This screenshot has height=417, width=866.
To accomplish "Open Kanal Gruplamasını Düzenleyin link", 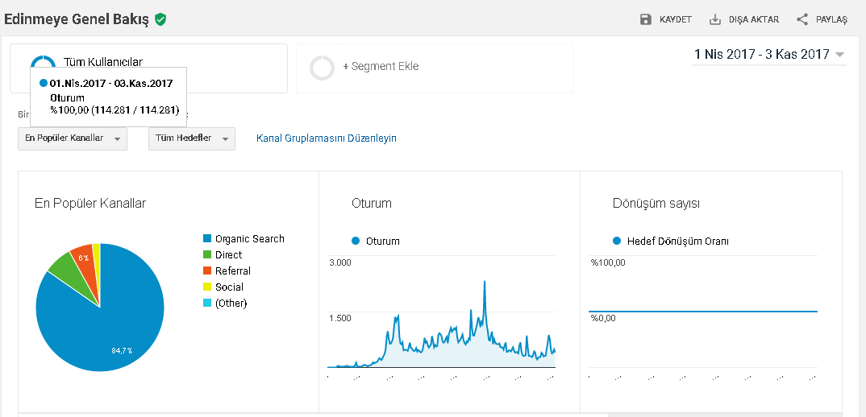I will coord(327,138).
